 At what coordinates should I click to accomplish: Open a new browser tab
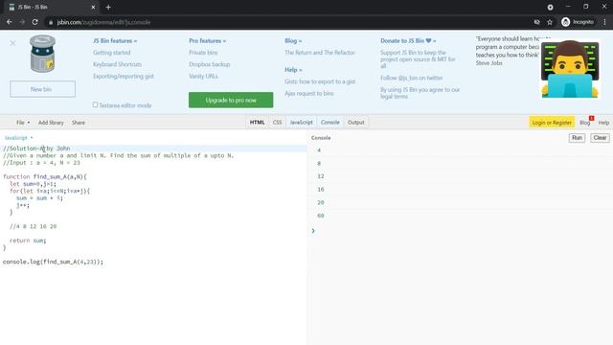click(108, 7)
